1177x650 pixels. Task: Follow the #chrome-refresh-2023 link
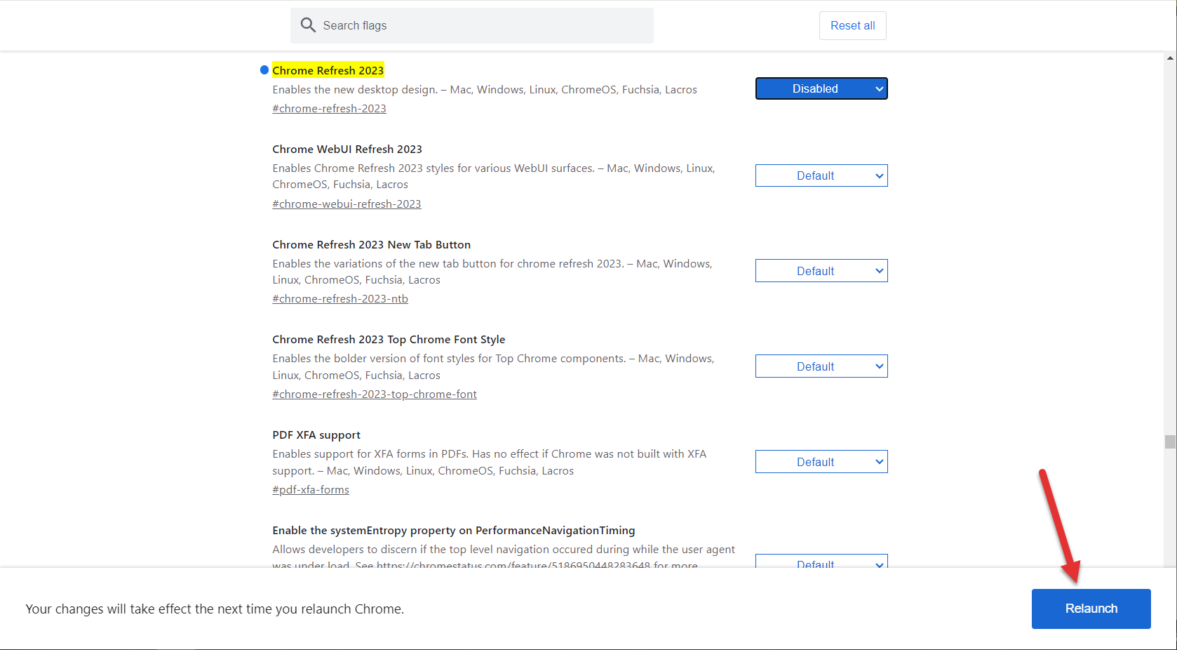329,109
